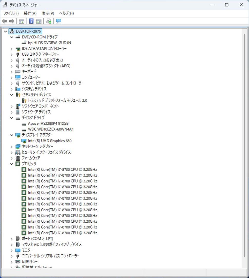The height and width of the screenshot is (278, 249).
Task: Expand the ネットワーク アダプター category
Action: (x=12, y=146)
